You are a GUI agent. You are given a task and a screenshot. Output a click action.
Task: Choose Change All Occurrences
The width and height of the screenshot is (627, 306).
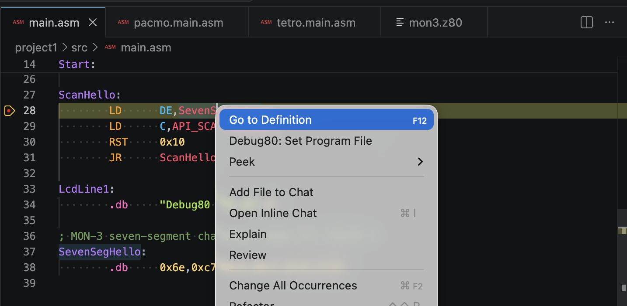click(x=326, y=286)
